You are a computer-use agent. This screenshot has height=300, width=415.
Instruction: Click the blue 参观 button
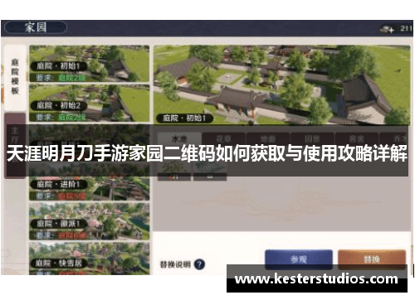pos(299,259)
